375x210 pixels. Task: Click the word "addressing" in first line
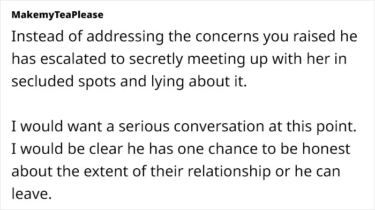pos(125,37)
